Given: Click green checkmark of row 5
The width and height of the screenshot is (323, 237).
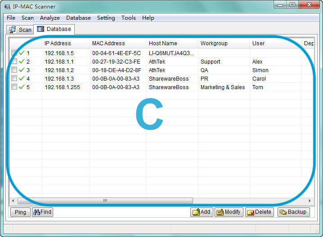Looking at the screenshot, I should [x=22, y=87].
